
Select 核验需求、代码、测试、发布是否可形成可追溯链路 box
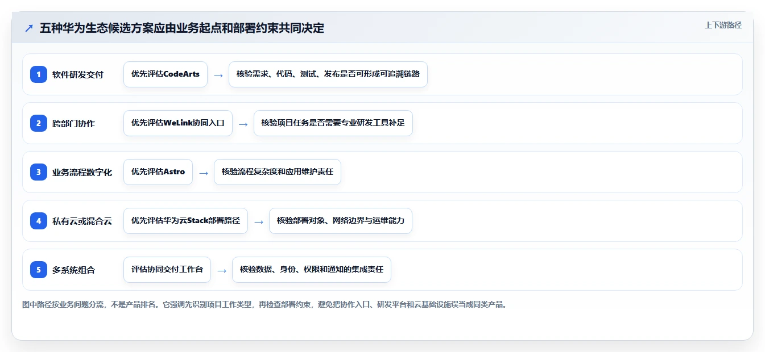(328, 74)
